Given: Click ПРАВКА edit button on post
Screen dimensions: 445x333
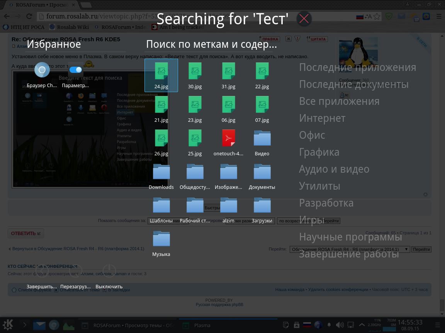Looking at the screenshot, I should coord(269,39).
